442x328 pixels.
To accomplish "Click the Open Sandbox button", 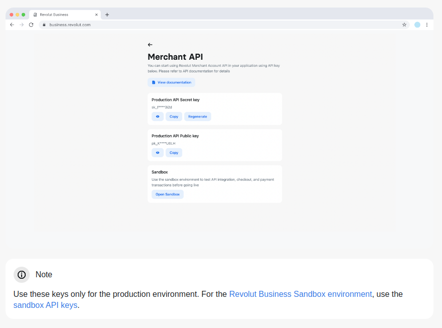I will click(x=168, y=194).
